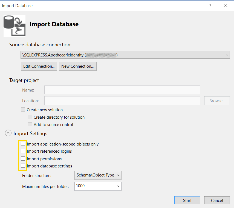Close the Import Database dialog
Image resolution: width=234 pixels, height=208 pixels.
(x=226, y=5)
